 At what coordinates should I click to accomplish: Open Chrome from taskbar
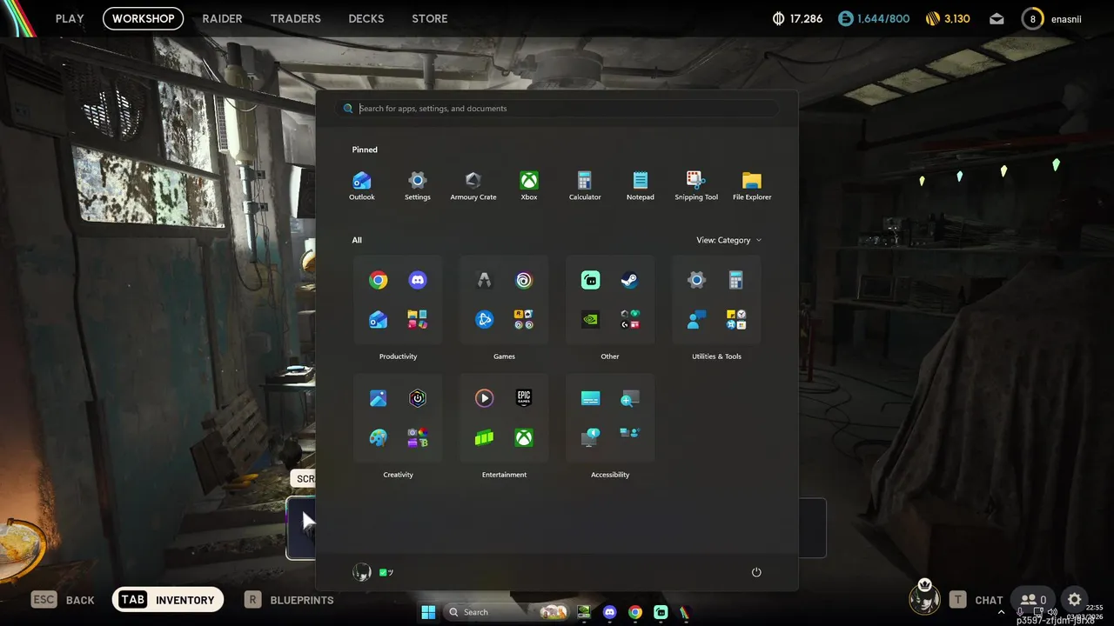[635, 612]
